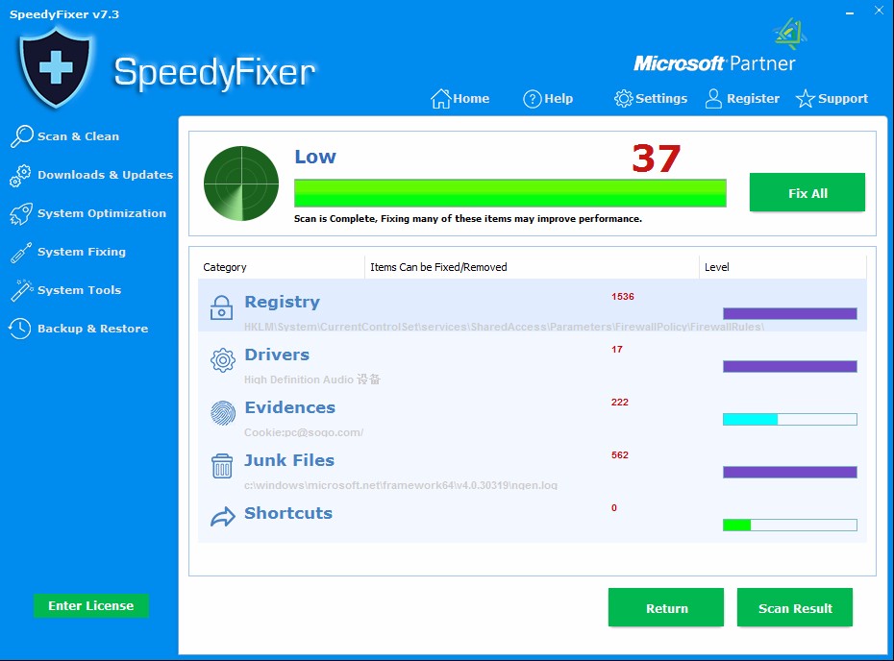
Task: Click the Registry purple level bar
Action: (789, 313)
